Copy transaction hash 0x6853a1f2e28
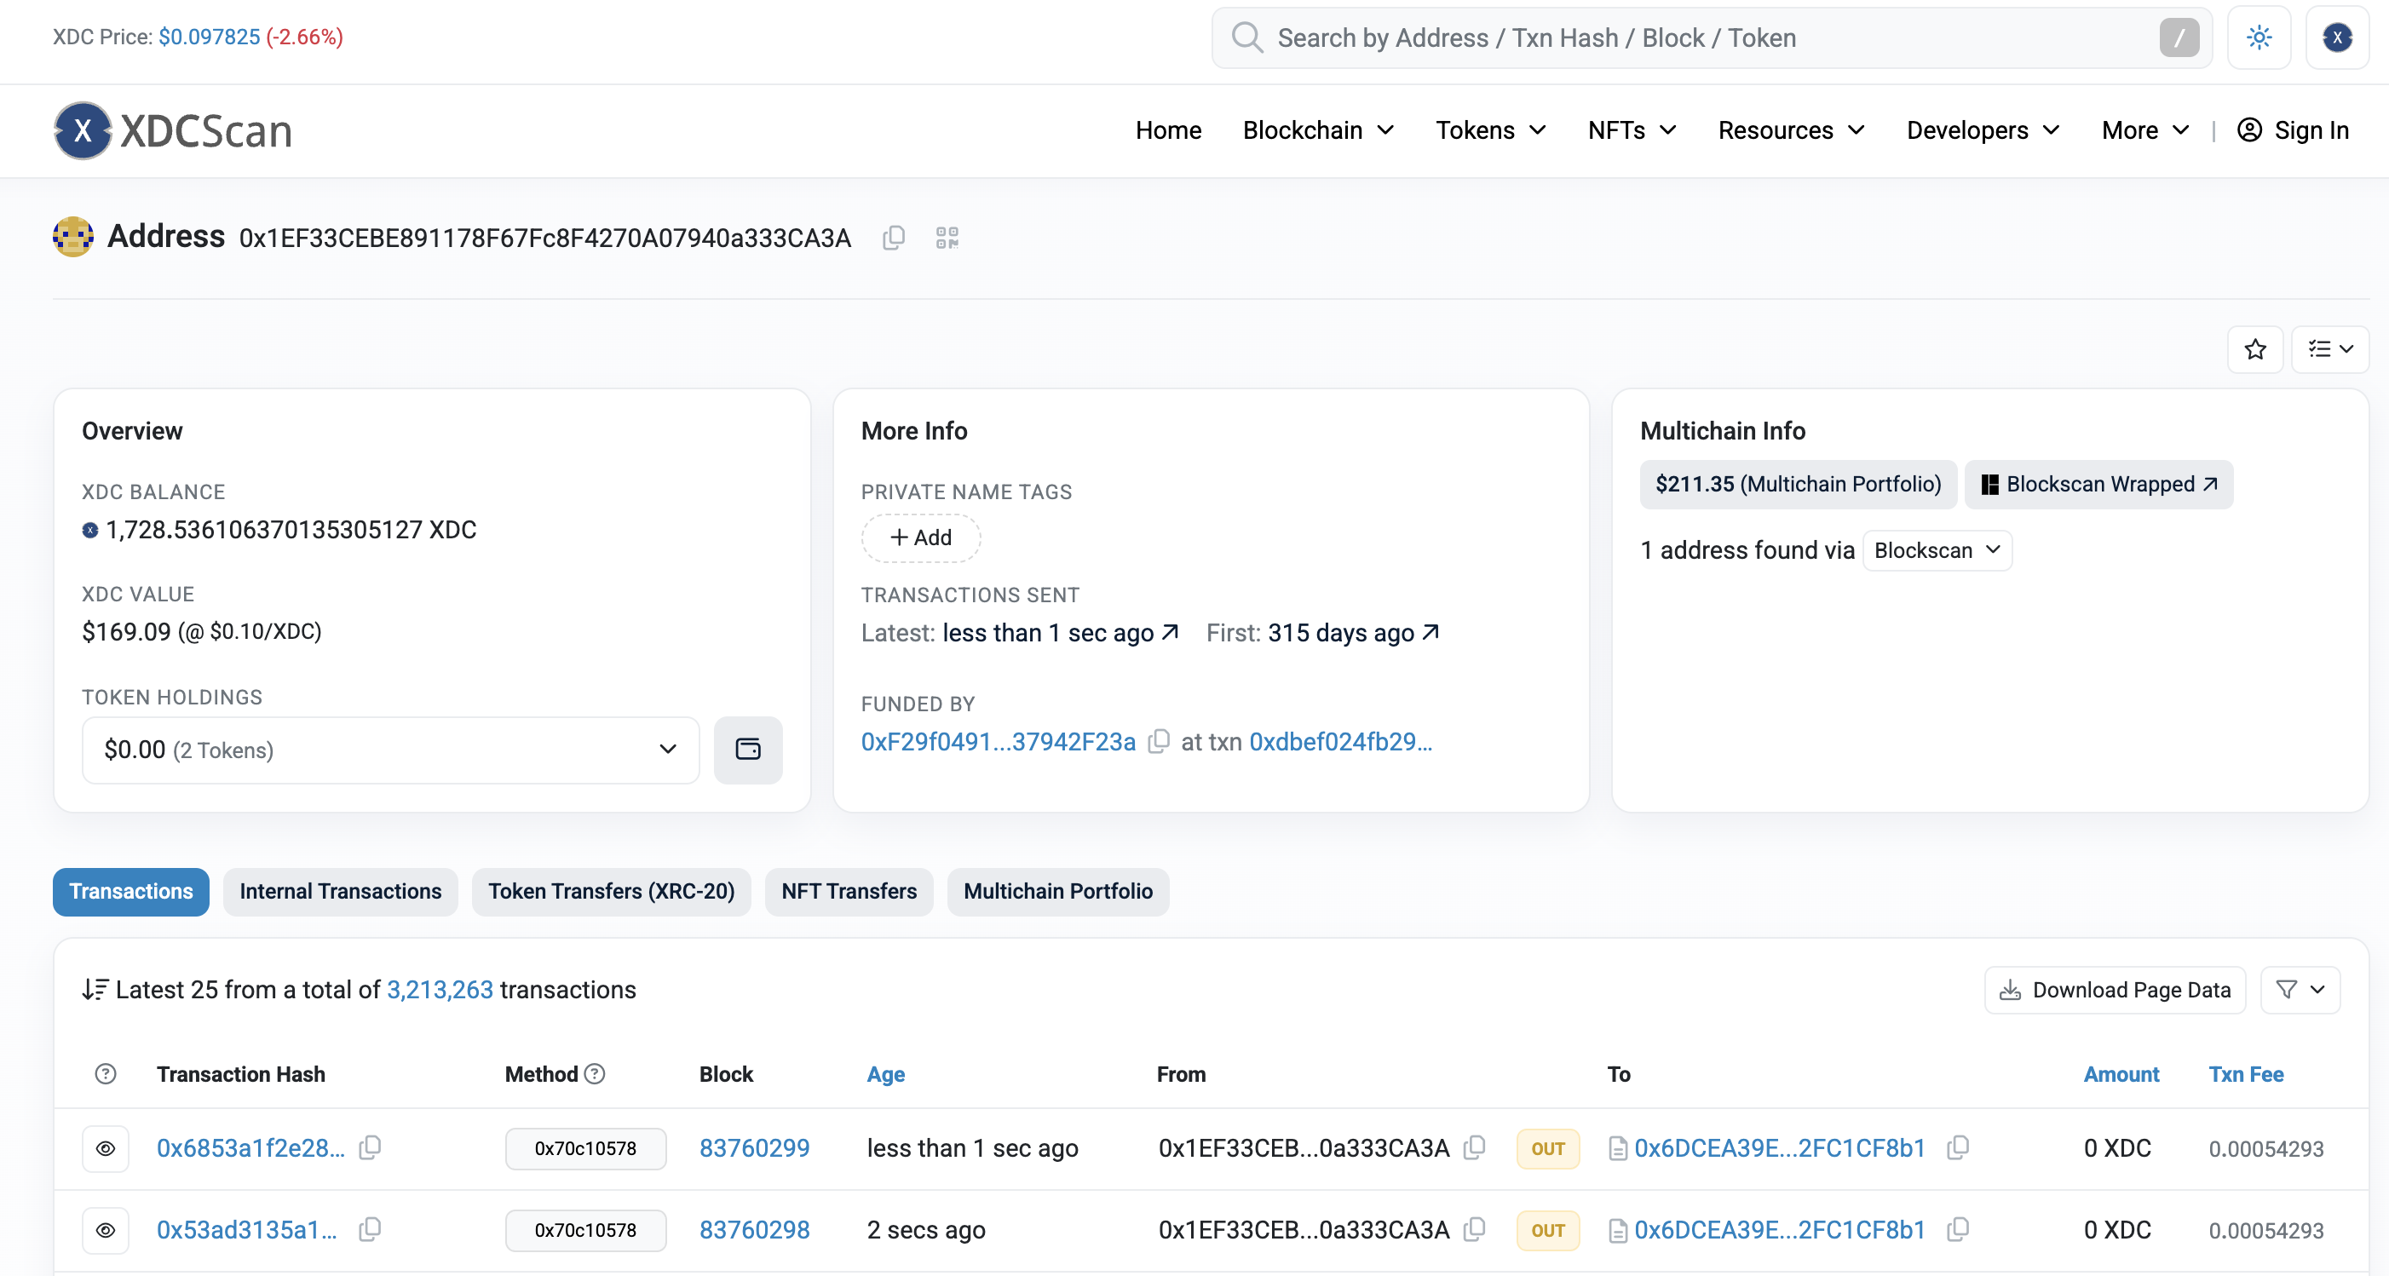Image resolution: width=2389 pixels, height=1276 pixels. pyautogui.click(x=370, y=1148)
